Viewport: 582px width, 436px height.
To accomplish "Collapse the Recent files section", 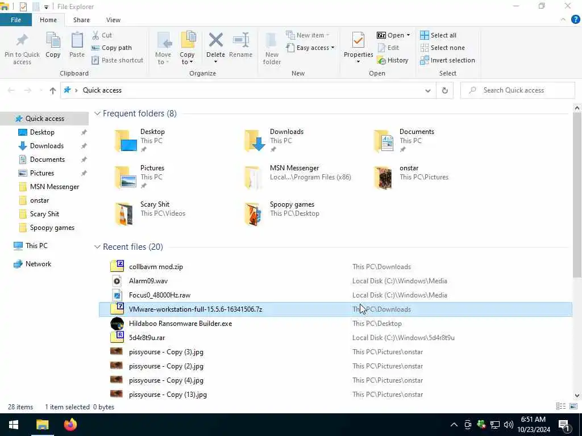I will point(97,247).
